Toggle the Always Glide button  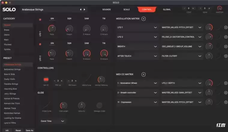coord(100,105)
